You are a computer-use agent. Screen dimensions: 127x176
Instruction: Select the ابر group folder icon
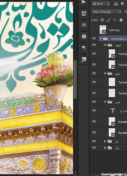(110, 141)
